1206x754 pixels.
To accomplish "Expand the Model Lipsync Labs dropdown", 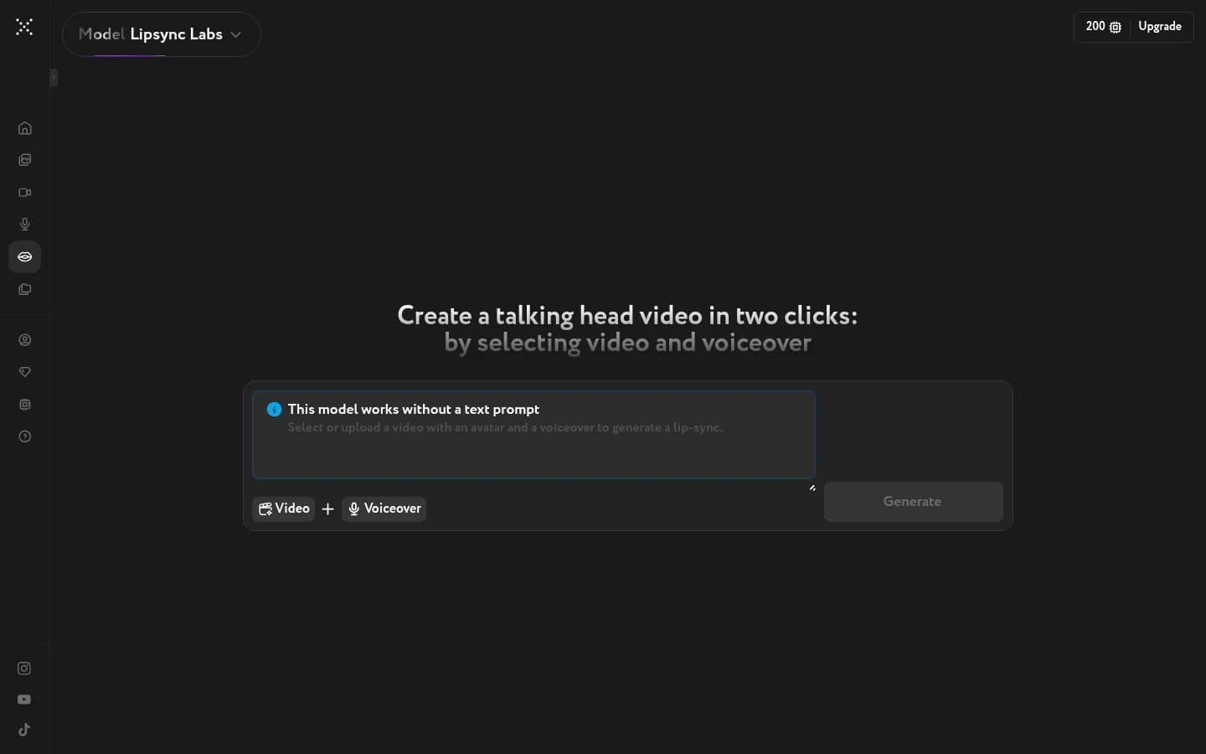I will point(161,34).
